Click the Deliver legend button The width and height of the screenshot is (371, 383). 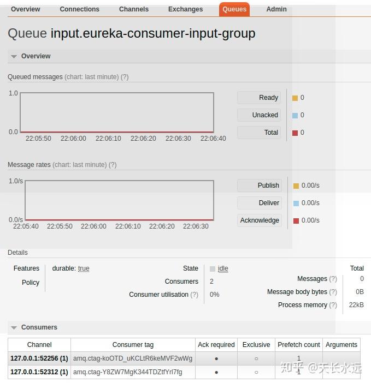click(259, 203)
